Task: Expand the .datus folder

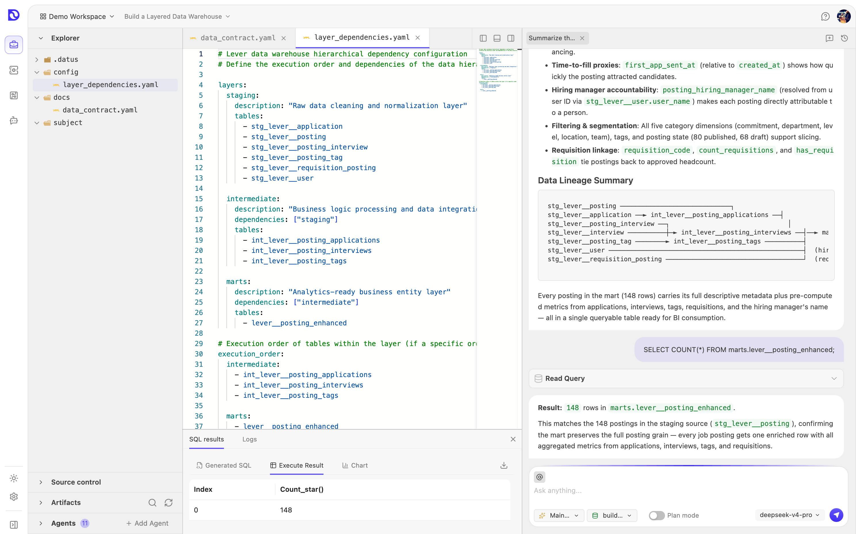Action: tap(37, 60)
